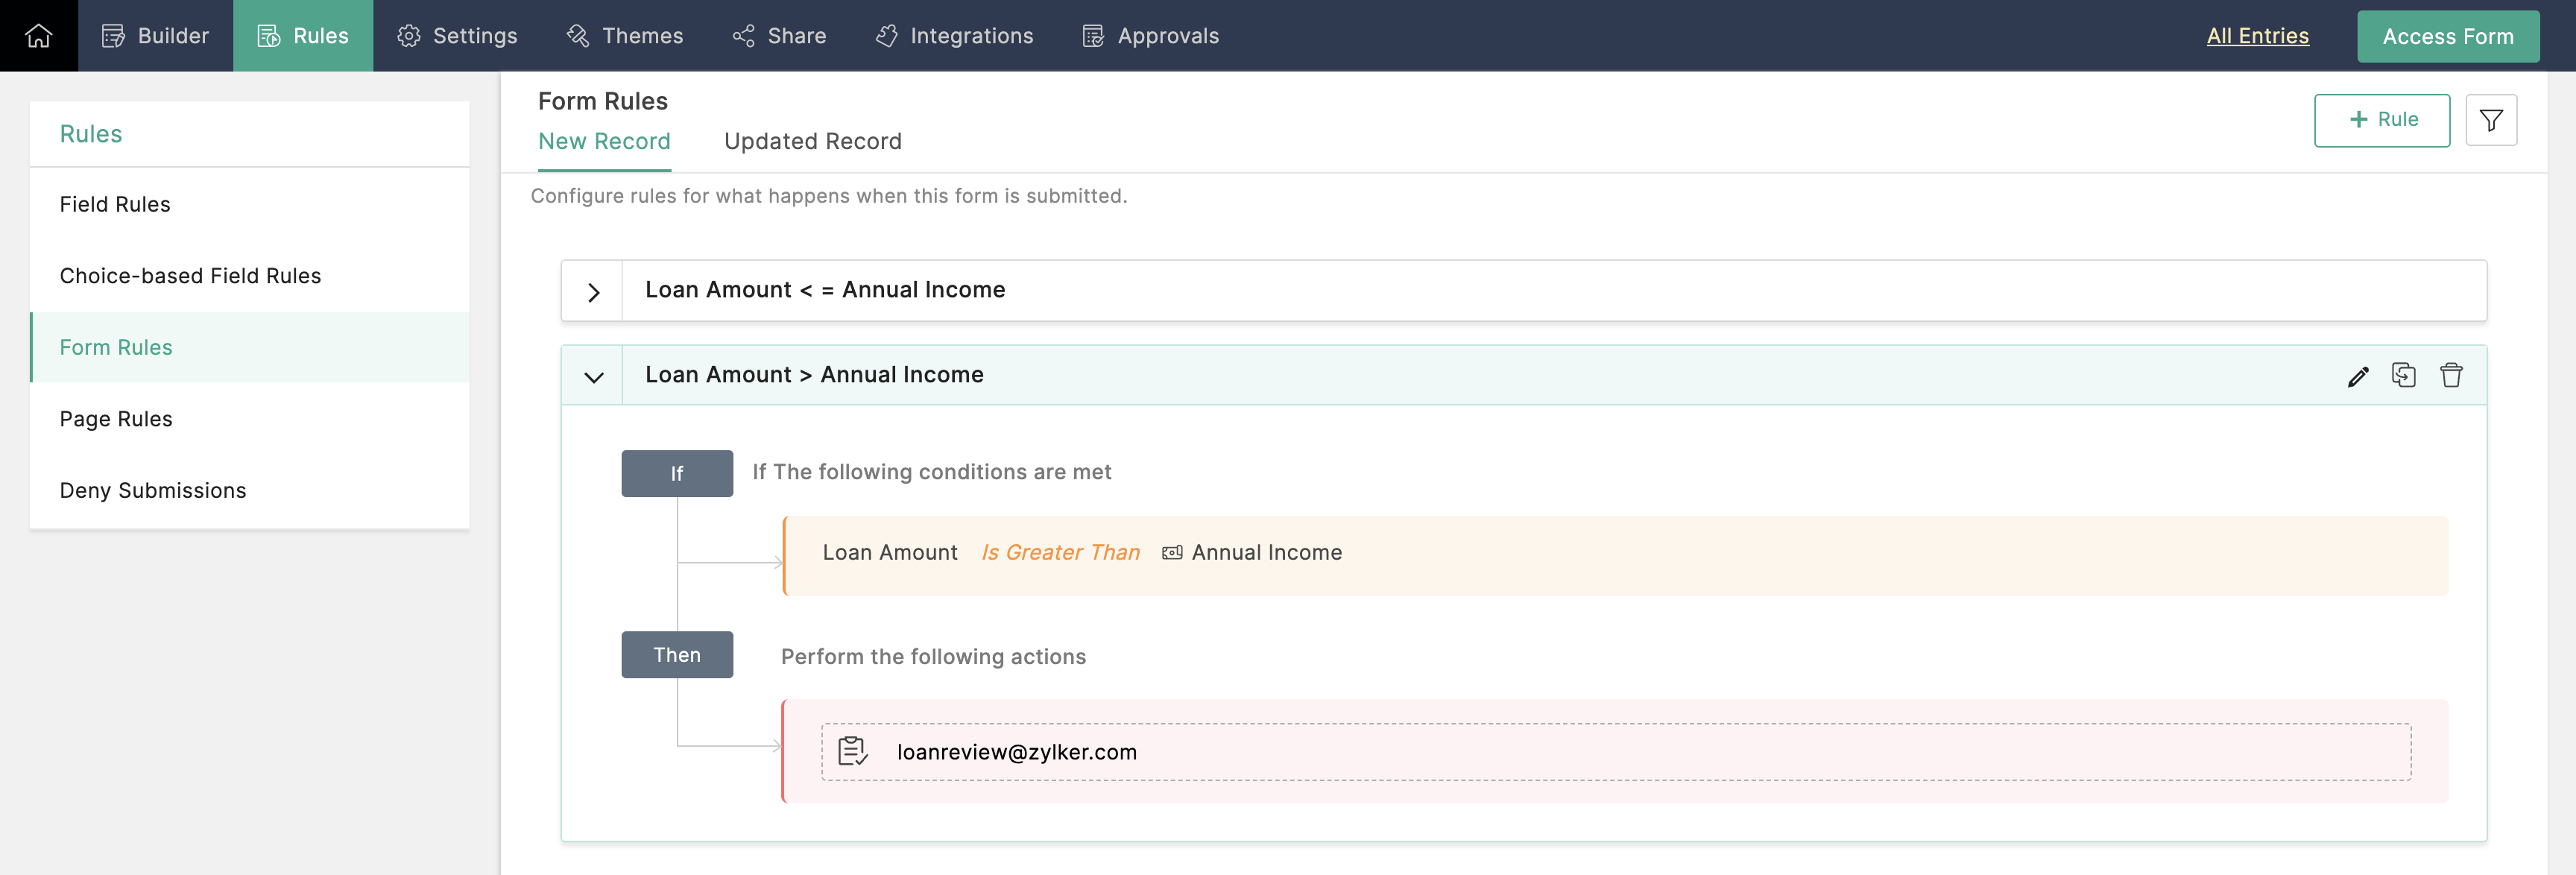Click the email action icon beside loanreview@zylker.com
Image resolution: width=2576 pixels, height=875 pixels.
tap(852, 751)
